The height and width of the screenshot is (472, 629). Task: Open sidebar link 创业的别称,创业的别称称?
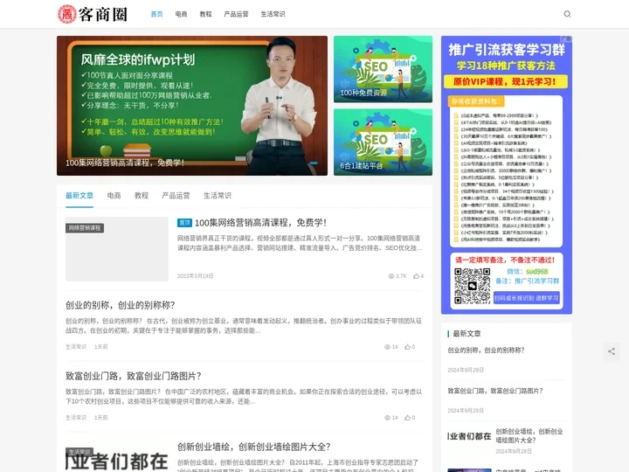coord(487,351)
